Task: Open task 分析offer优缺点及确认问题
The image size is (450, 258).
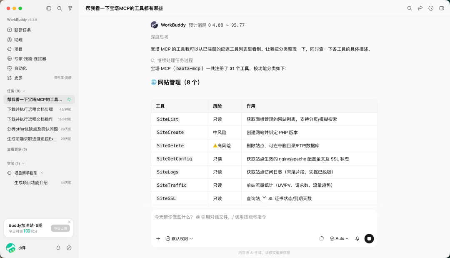Action: click(x=39, y=129)
